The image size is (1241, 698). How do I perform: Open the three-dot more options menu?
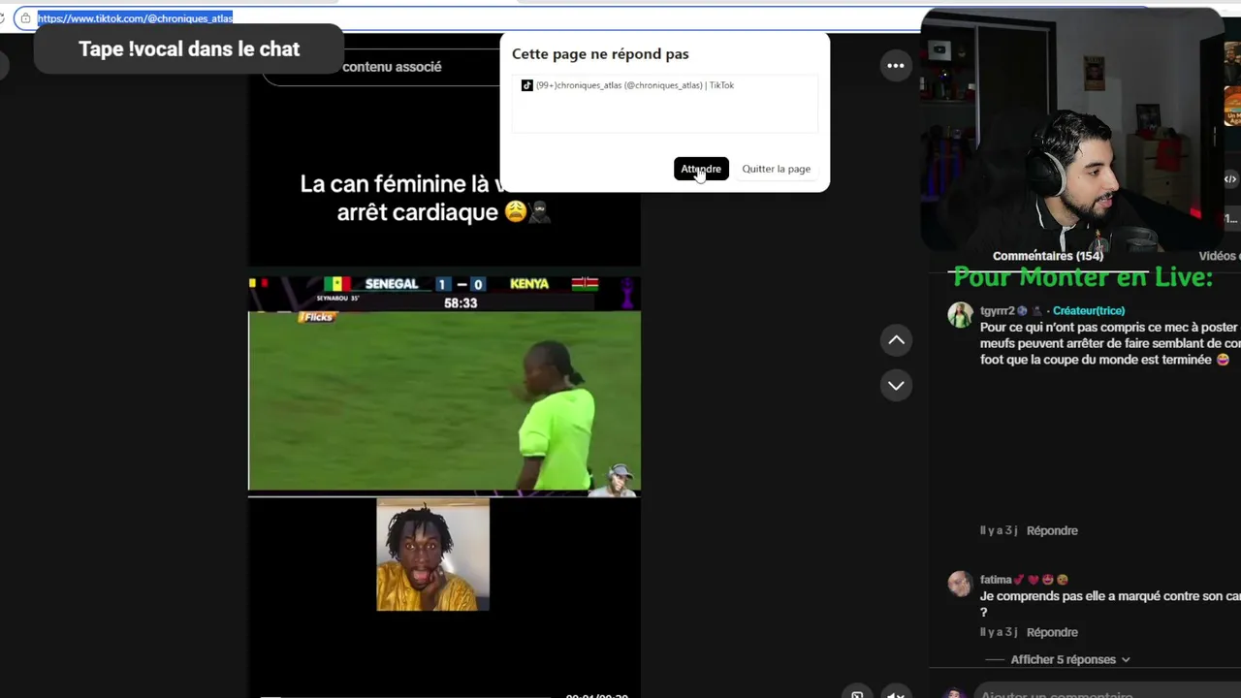[x=896, y=66]
